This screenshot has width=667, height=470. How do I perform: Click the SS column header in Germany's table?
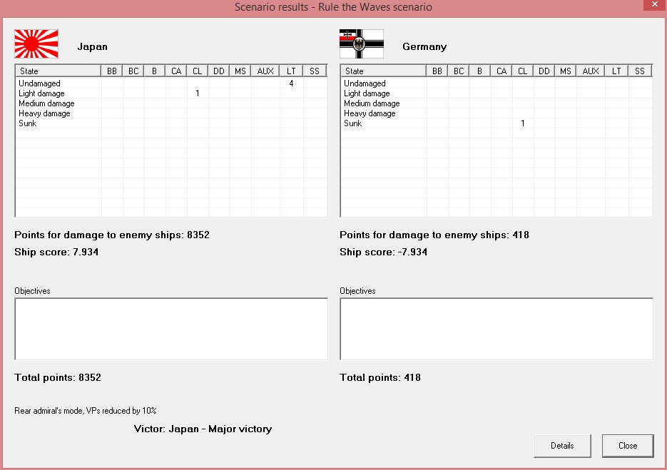coord(640,71)
